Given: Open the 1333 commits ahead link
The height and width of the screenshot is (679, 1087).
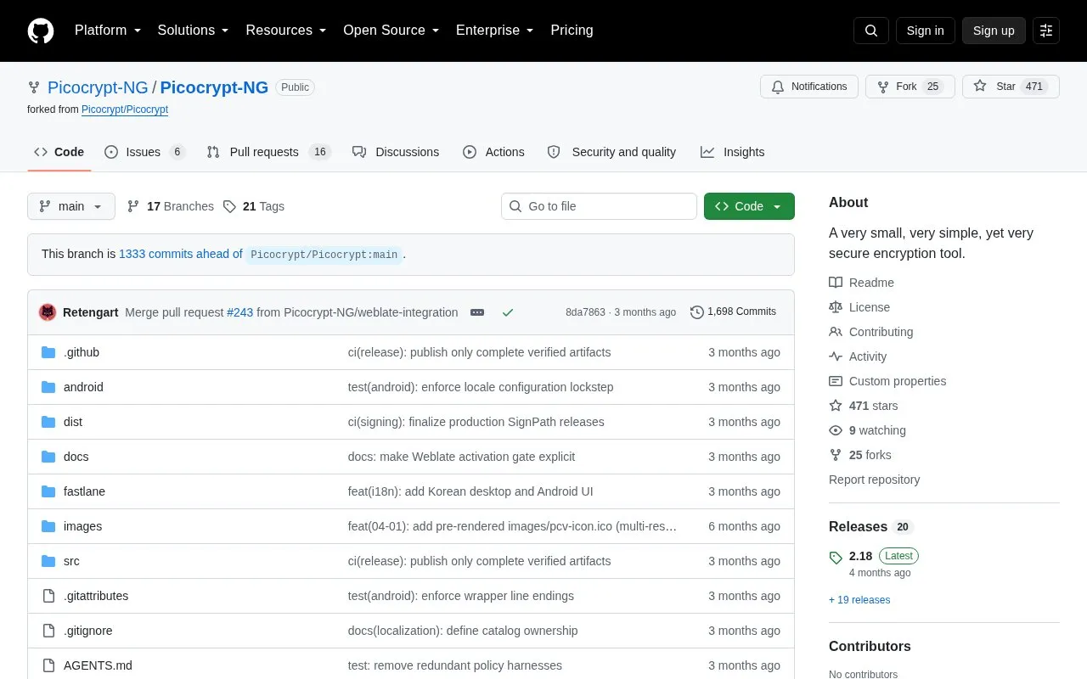Looking at the screenshot, I should tap(181, 254).
